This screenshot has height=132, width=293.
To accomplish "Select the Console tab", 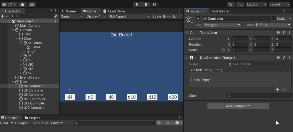I will pos(9,118).
